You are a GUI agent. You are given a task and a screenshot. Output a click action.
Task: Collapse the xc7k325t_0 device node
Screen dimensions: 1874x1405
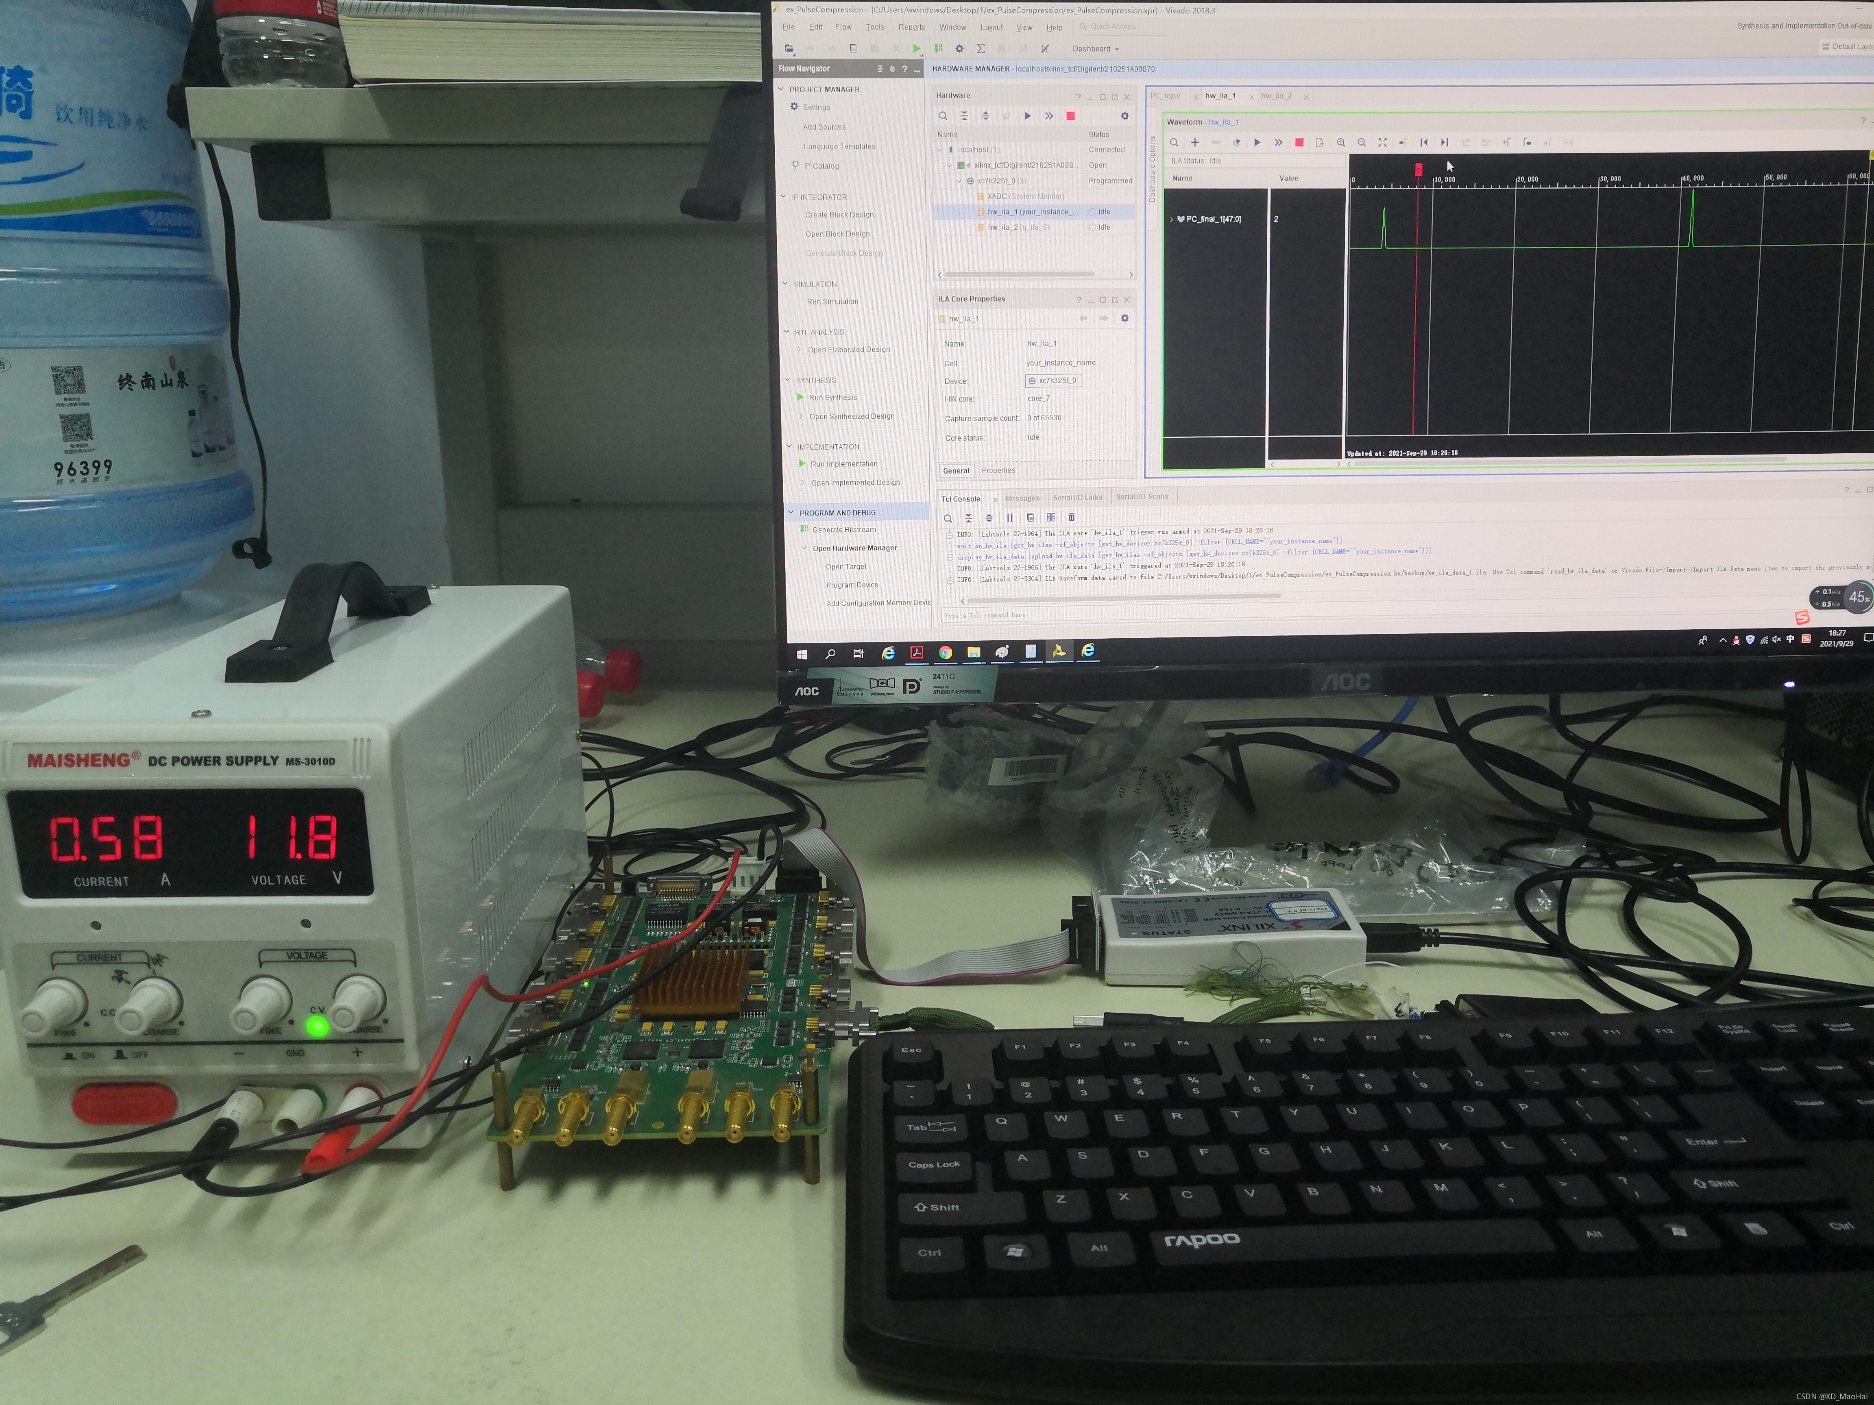959,181
